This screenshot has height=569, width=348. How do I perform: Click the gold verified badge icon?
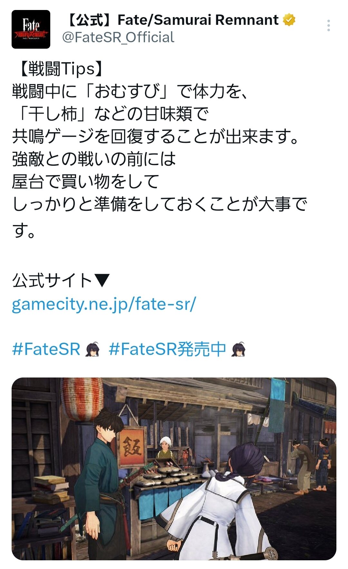[x=289, y=20]
